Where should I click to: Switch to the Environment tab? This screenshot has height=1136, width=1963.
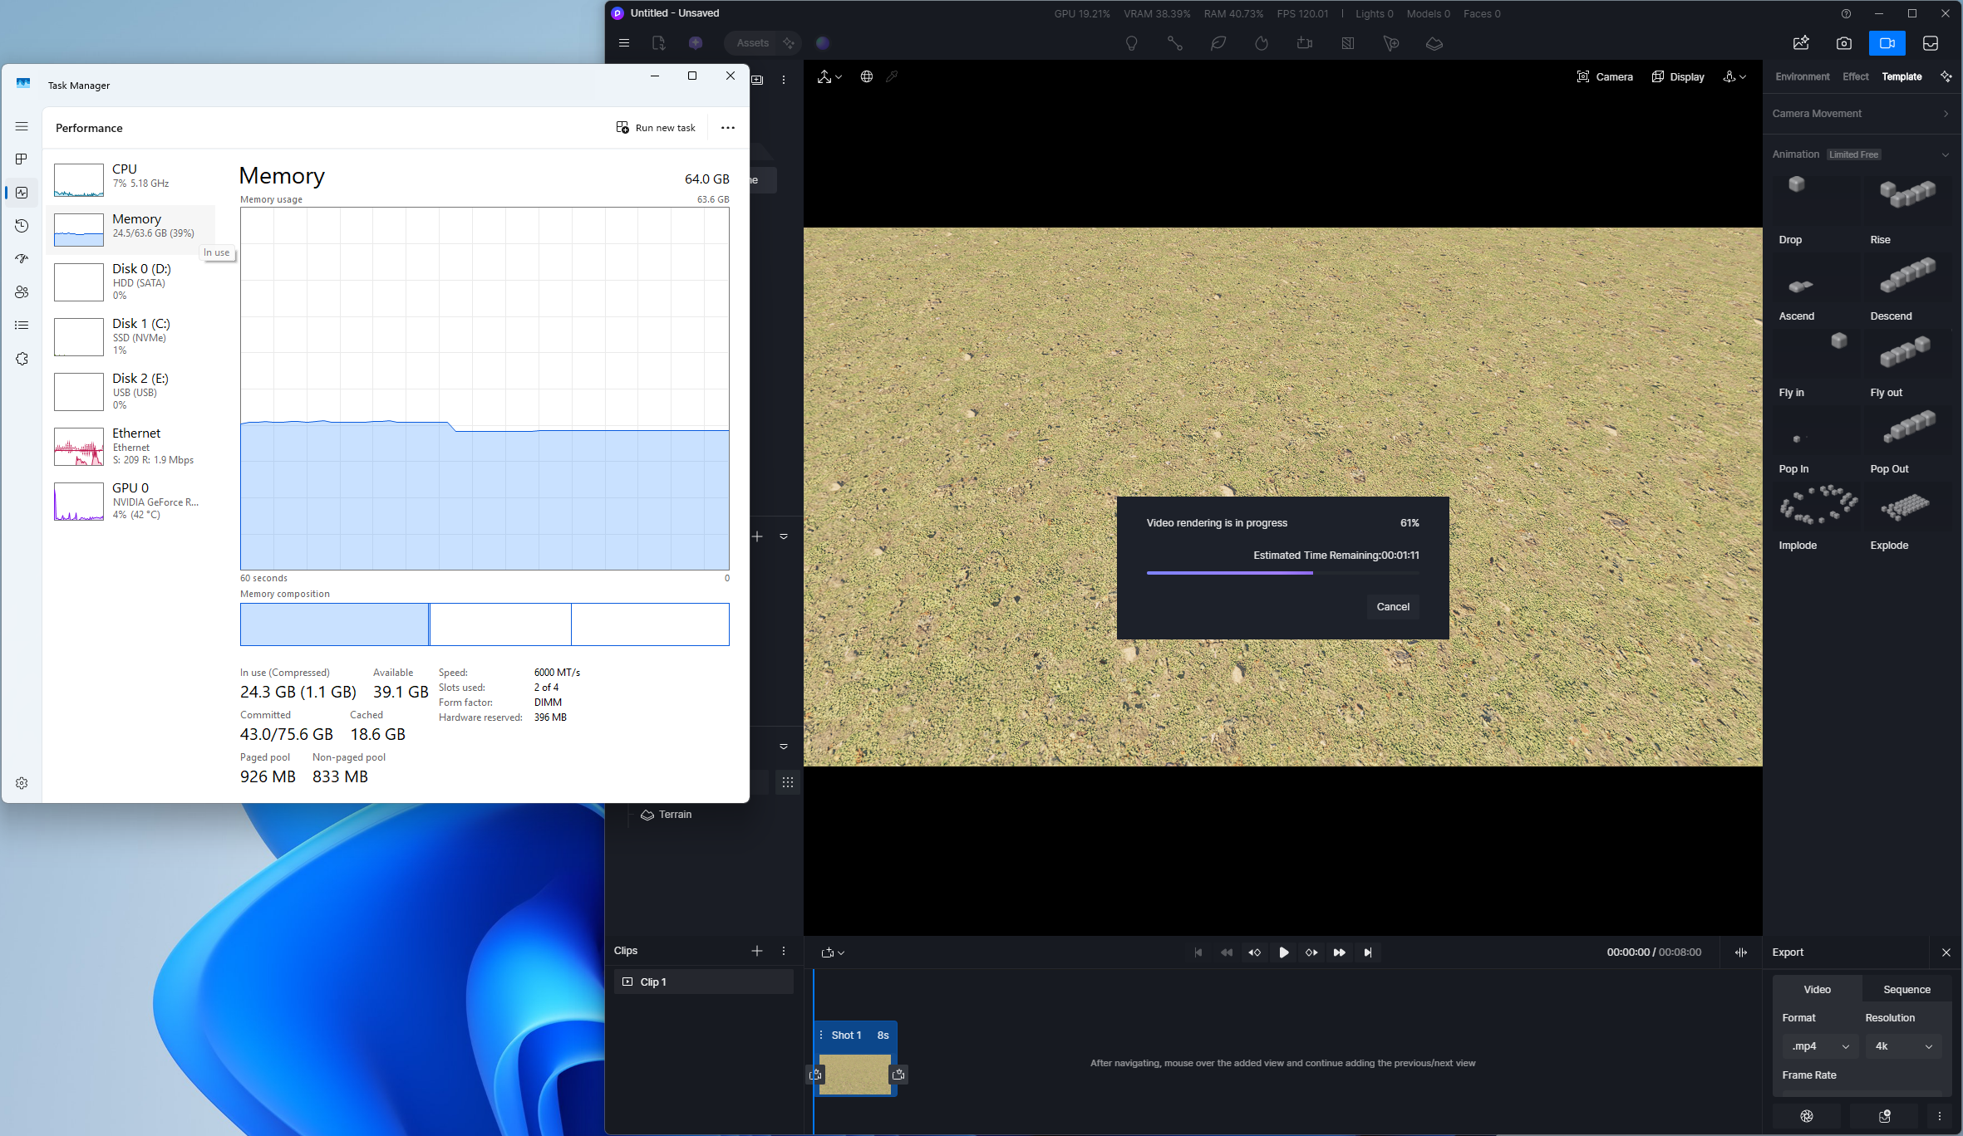point(1802,76)
